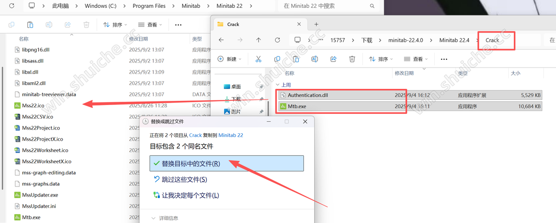
Task: Click the computer icon in the Minitab 22 address bar
Action: click(32, 6)
